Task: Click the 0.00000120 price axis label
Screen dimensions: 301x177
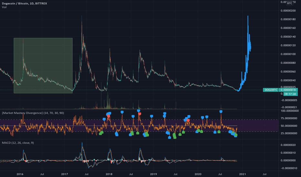Action: click(288, 45)
